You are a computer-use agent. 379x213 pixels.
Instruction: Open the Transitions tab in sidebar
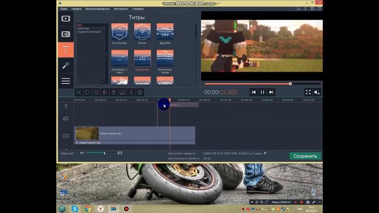66,34
